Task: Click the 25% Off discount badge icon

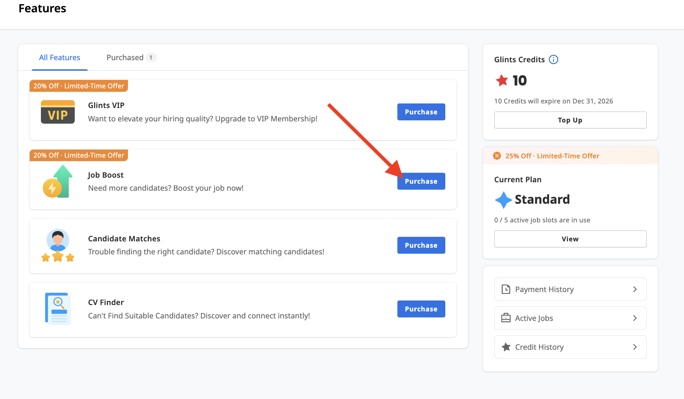Action: pos(497,156)
